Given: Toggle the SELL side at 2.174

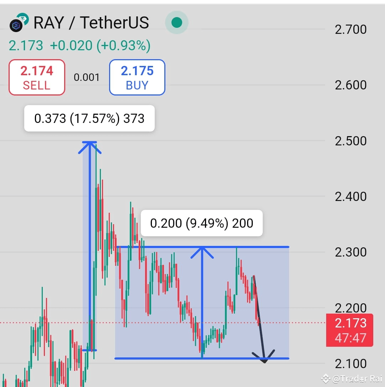Looking at the screenshot, I should (36, 77).
